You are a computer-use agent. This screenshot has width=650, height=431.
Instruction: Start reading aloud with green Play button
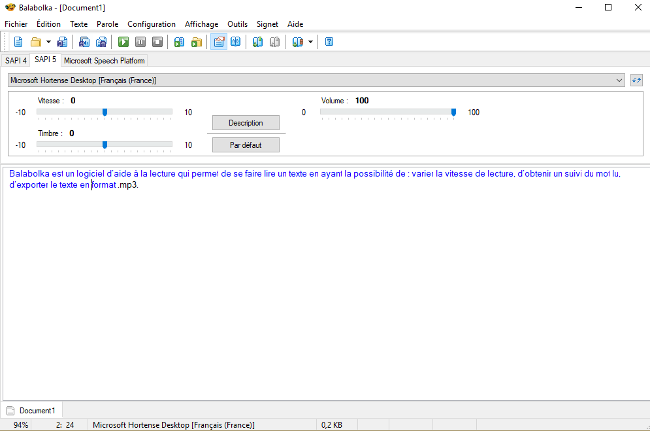[x=123, y=42]
